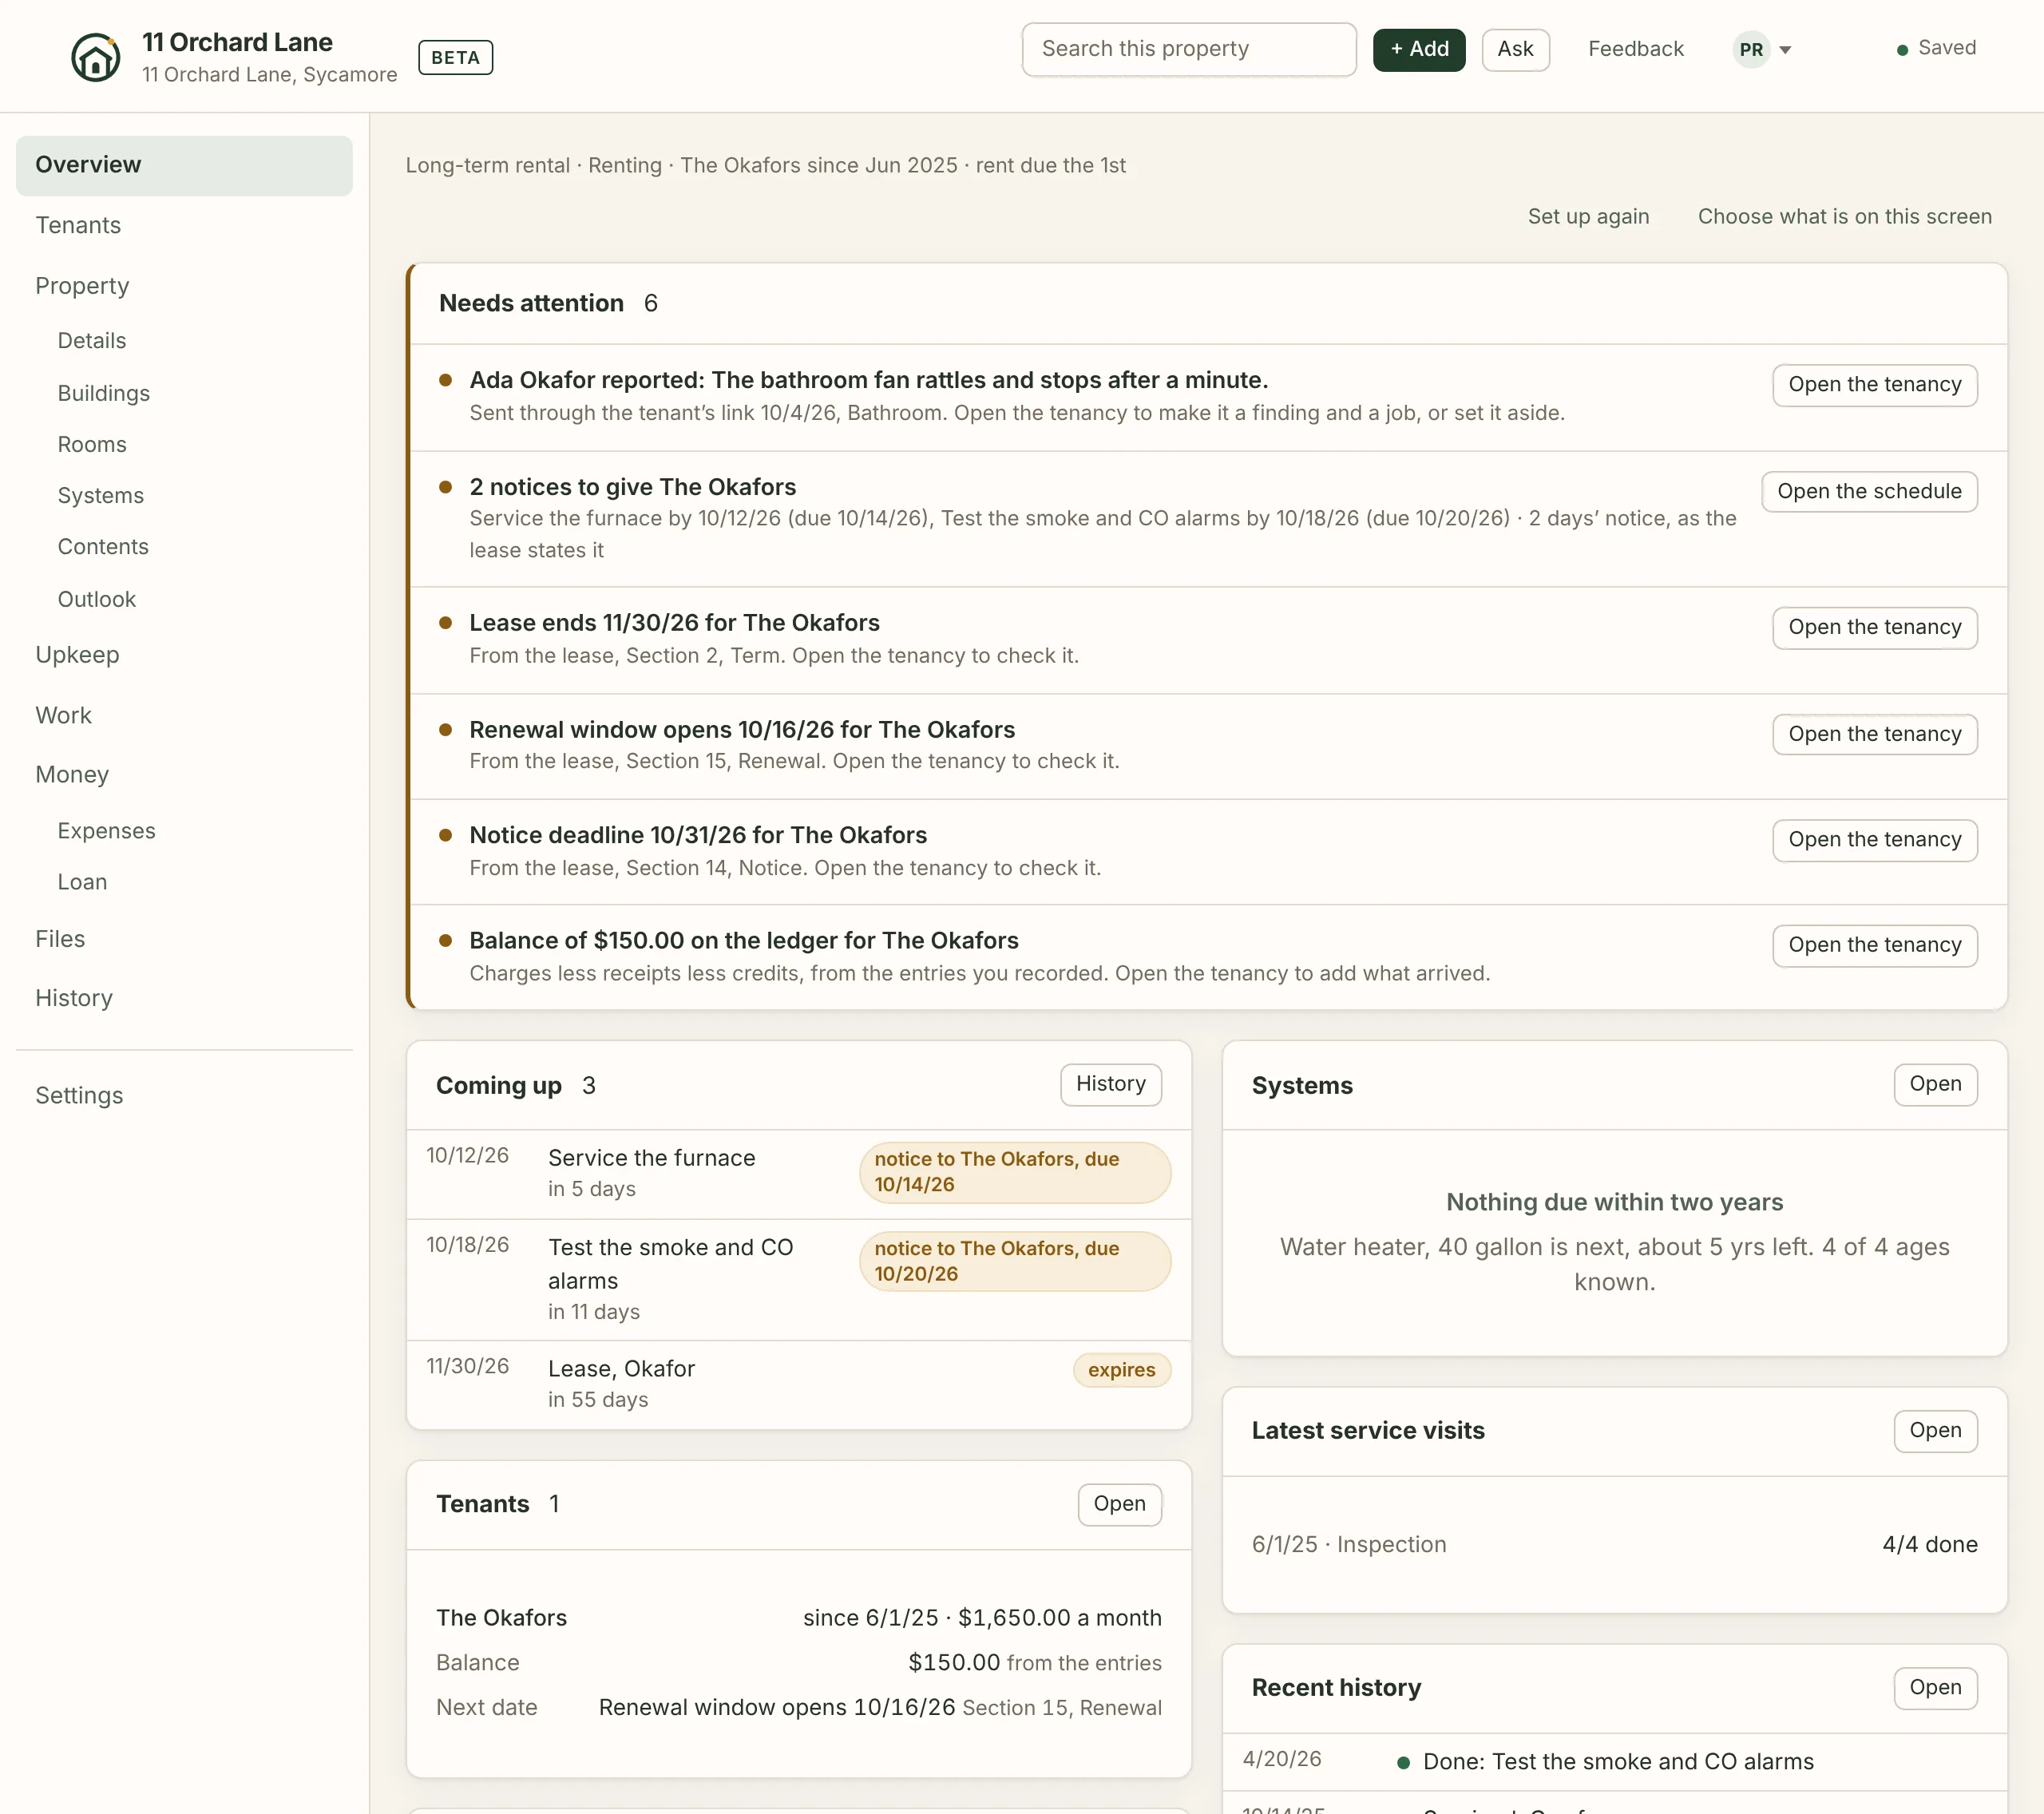Screen dimensions: 2044x1814
Task: Click the notice due 10/14/26 tag
Action: point(1014,1172)
